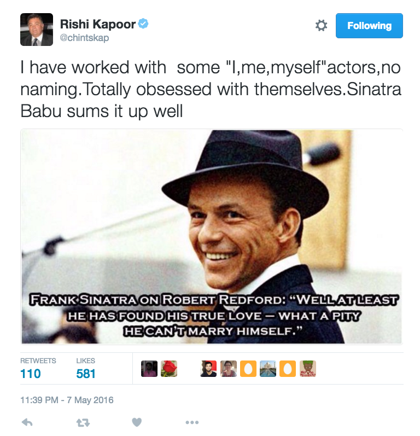Select the red-background man liker avatar
Screen dimensions: 420x436
(208, 369)
